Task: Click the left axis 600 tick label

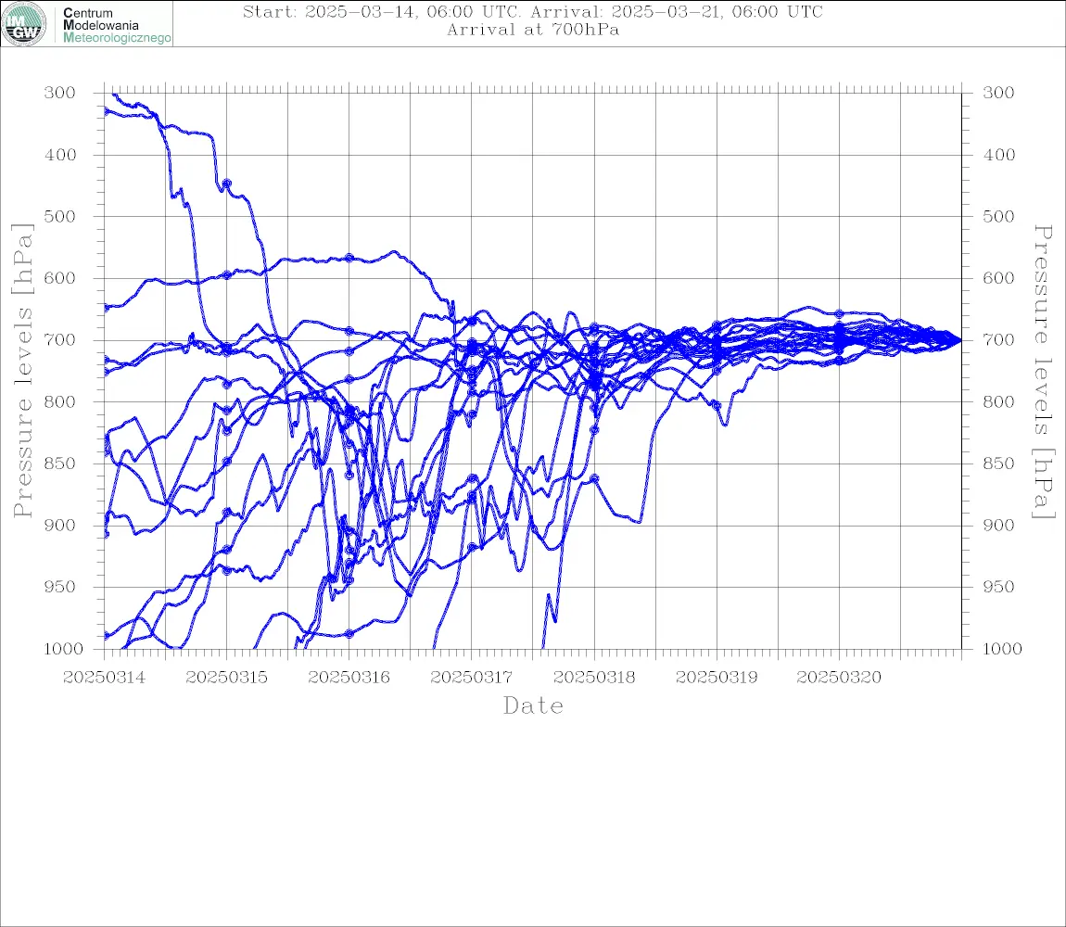Action: pyautogui.click(x=60, y=278)
